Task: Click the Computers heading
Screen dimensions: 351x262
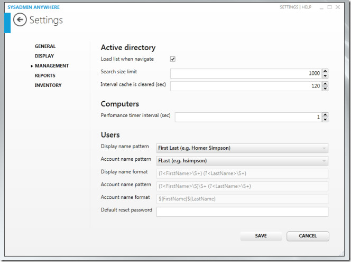Action: click(120, 104)
